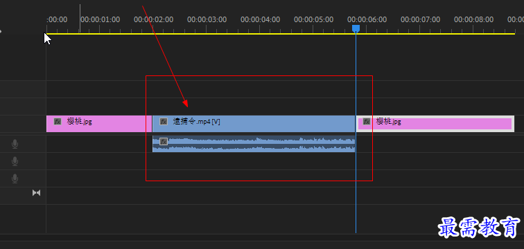Jump to 00:00:07:00 on the time ruler
Viewport: 524px width, 249px height.
421,19
